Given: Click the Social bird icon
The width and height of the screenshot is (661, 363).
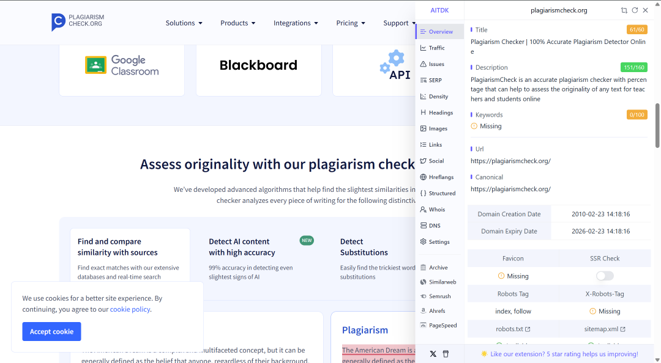Looking at the screenshot, I should [424, 161].
